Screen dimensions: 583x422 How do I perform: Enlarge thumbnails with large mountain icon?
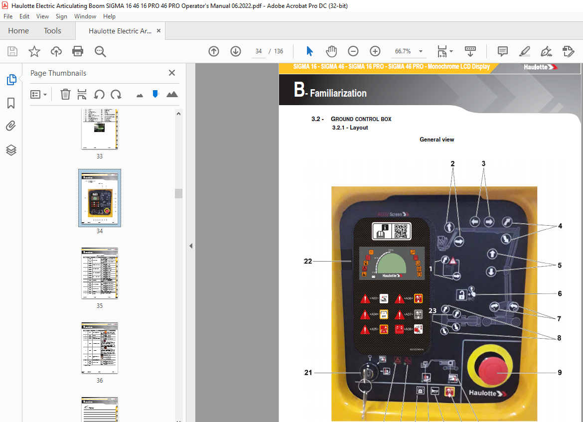coord(172,95)
